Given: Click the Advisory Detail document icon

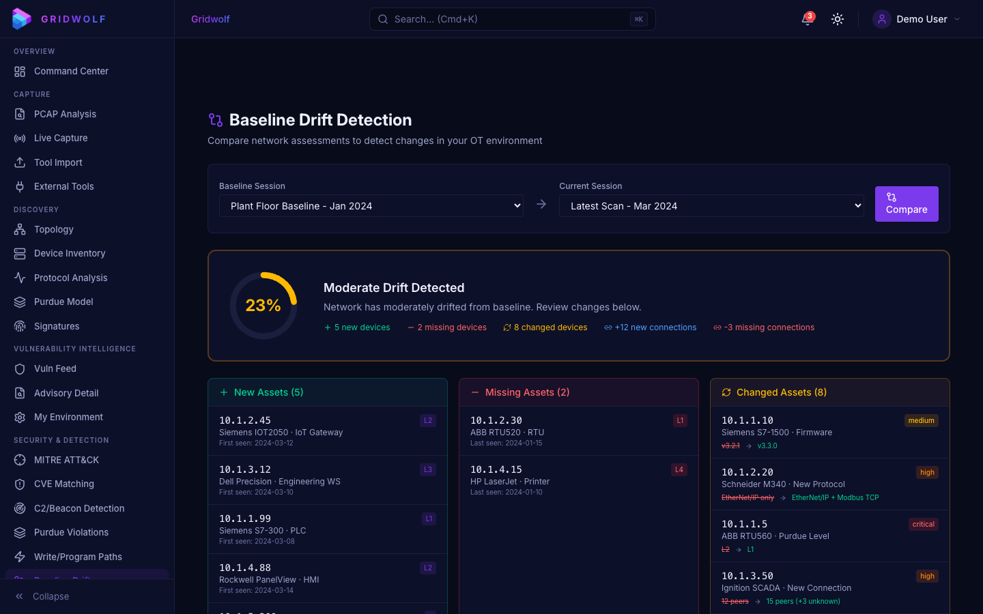Looking at the screenshot, I should 20,393.
